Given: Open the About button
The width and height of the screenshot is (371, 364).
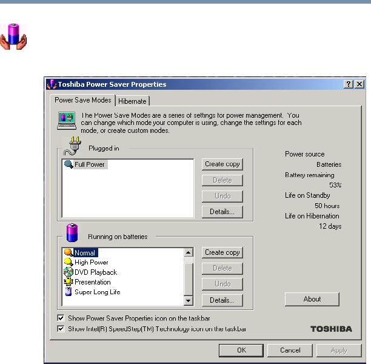Looking at the screenshot, I should point(312,299).
